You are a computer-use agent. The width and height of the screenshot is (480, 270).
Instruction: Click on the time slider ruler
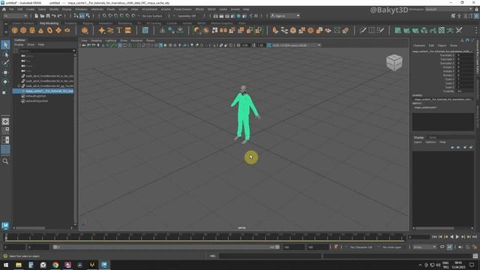205,237
